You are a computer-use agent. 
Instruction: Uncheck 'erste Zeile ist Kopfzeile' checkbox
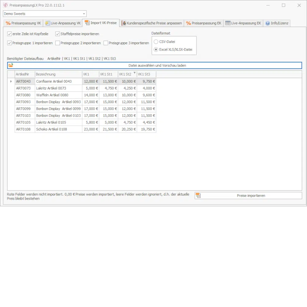10,34
